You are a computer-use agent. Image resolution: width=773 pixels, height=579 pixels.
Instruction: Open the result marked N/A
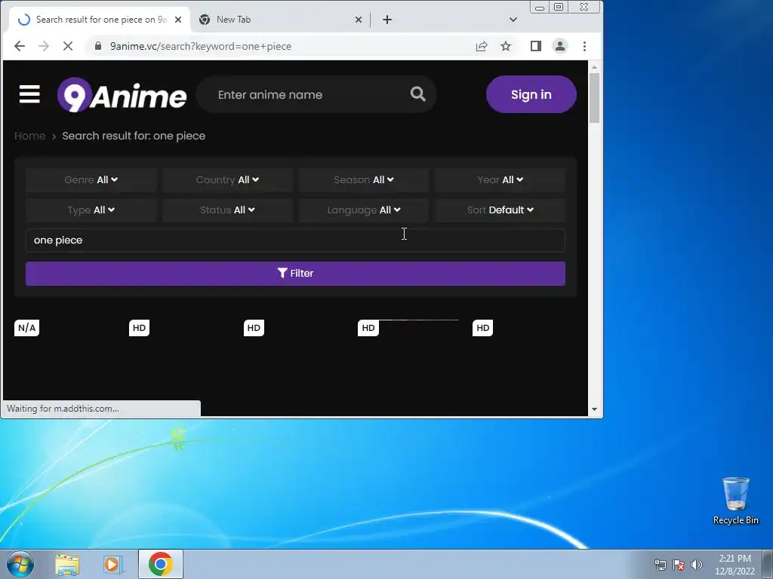pyautogui.click(x=26, y=328)
